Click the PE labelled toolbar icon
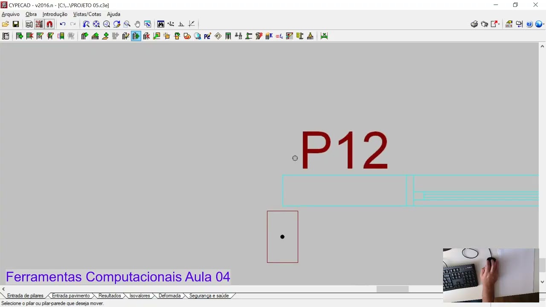The height and width of the screenshot is (307, 546). point(208,36)
